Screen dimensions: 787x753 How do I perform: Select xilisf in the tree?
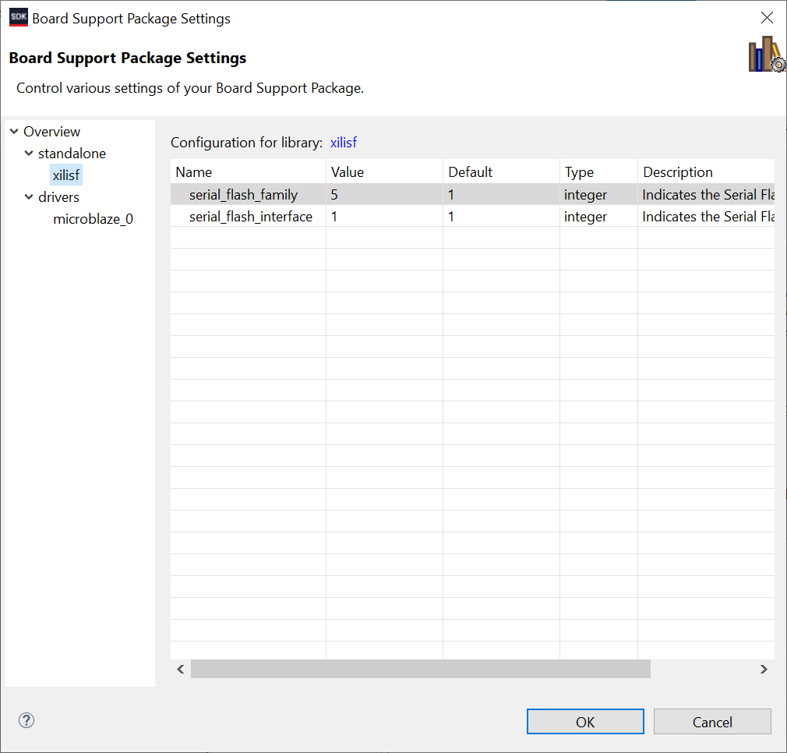[x=66, y=175]
